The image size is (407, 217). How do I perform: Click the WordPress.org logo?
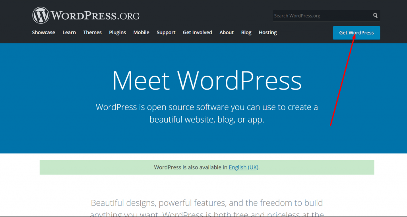click(x=86, y=15)
